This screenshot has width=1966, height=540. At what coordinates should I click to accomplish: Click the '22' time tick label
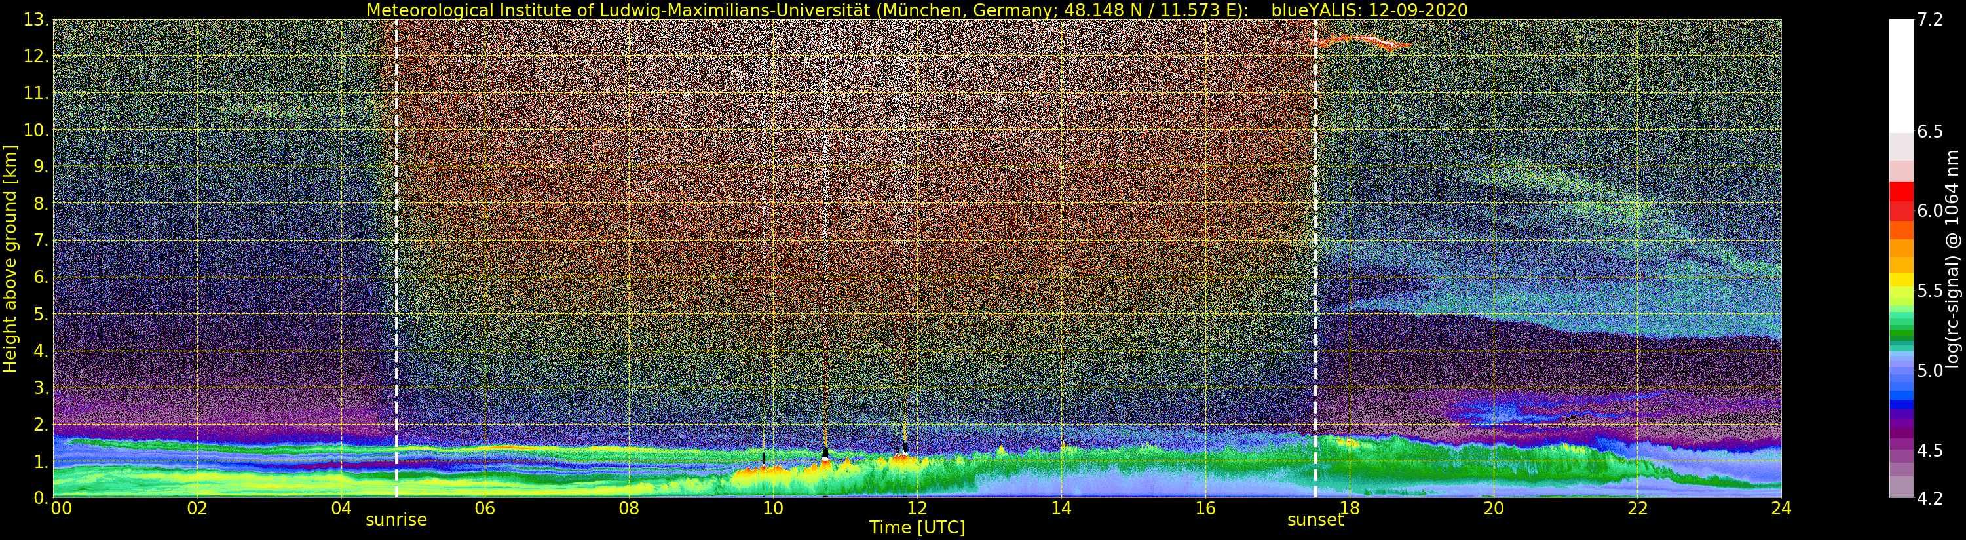(x=1638, y=509)
